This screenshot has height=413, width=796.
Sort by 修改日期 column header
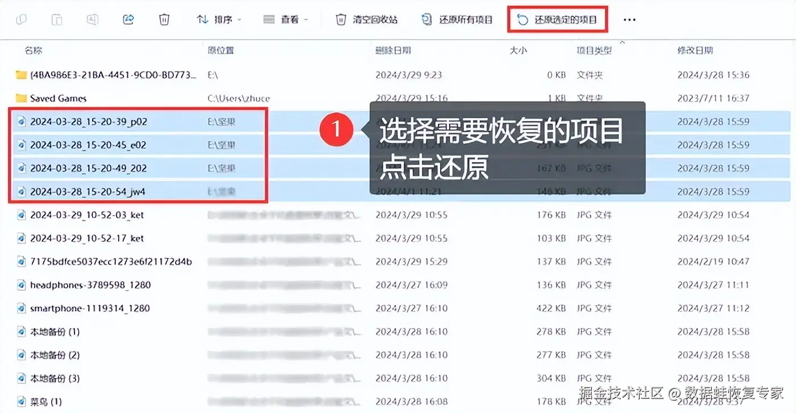point(695,50)
